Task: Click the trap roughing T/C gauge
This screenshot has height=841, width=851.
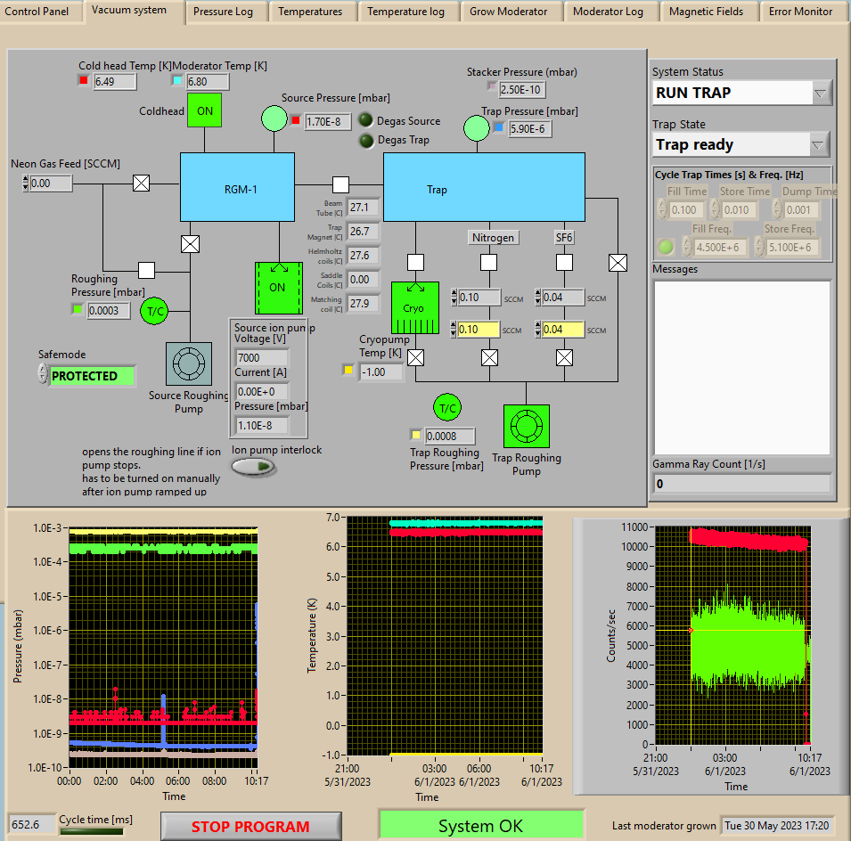Action: click(446, 408)
